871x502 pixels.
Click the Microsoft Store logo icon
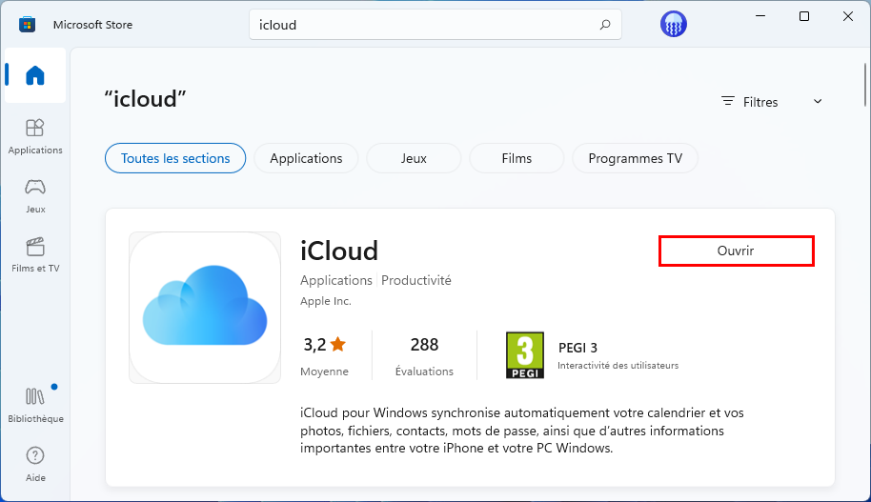[x=27, y=25]
